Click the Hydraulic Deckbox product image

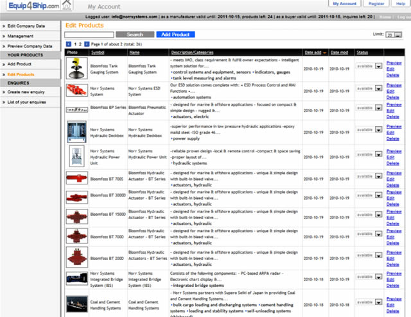click(x=77, y=131)
